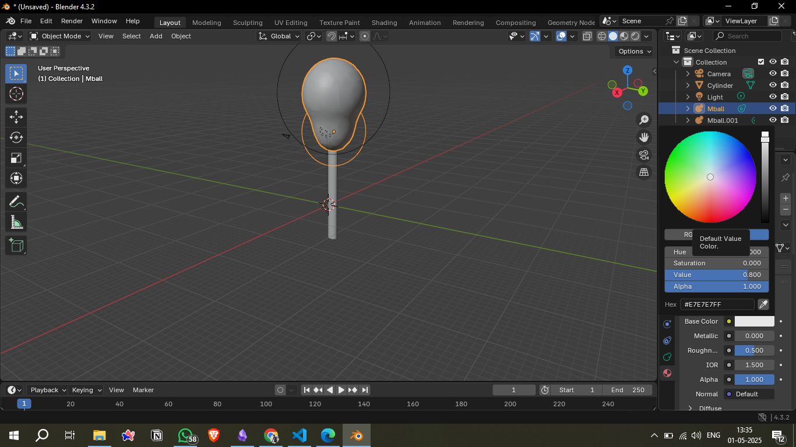The width and height of the screenshot is (796, 447).
Task: Activate the Scale tool
Action: 16,158
